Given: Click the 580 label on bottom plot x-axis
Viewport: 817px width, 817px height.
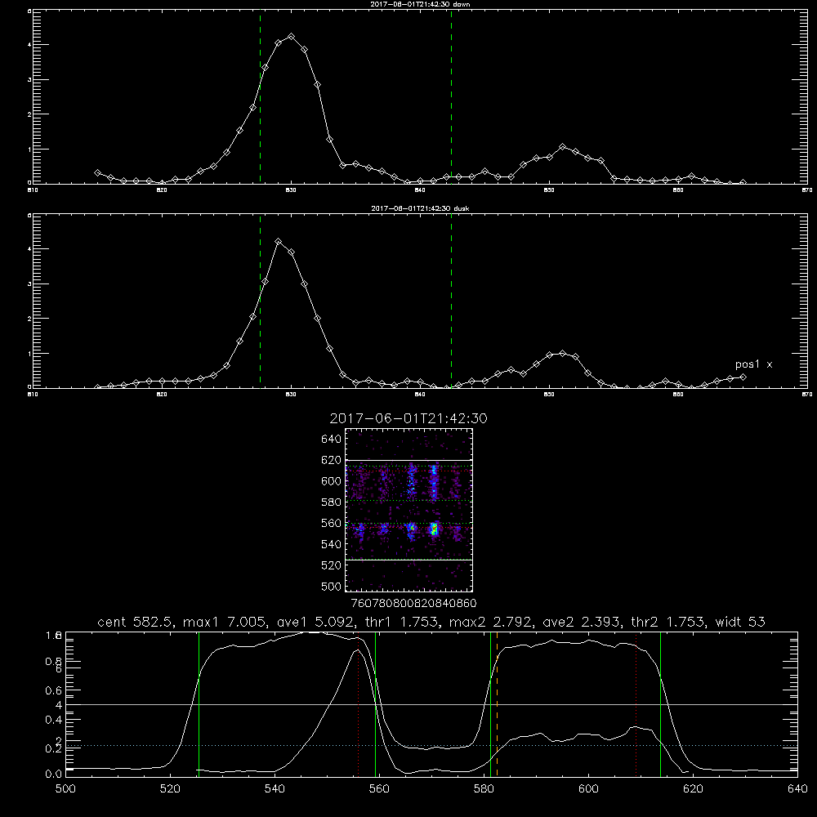Looking at the screenshot, I should tap(484, 789).
